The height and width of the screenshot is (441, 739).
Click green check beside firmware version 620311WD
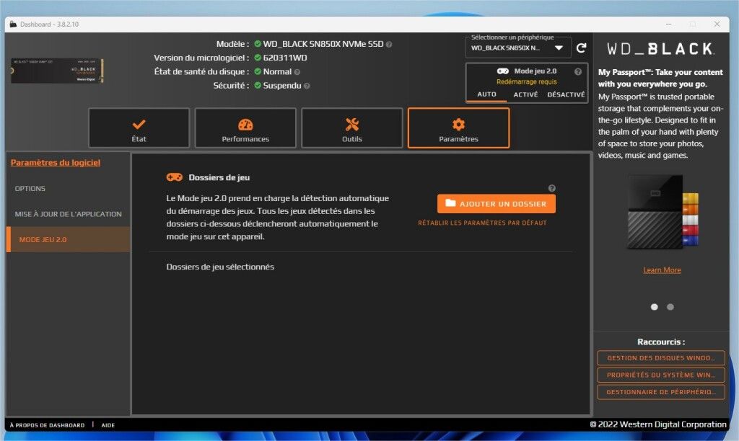[258, 58]
